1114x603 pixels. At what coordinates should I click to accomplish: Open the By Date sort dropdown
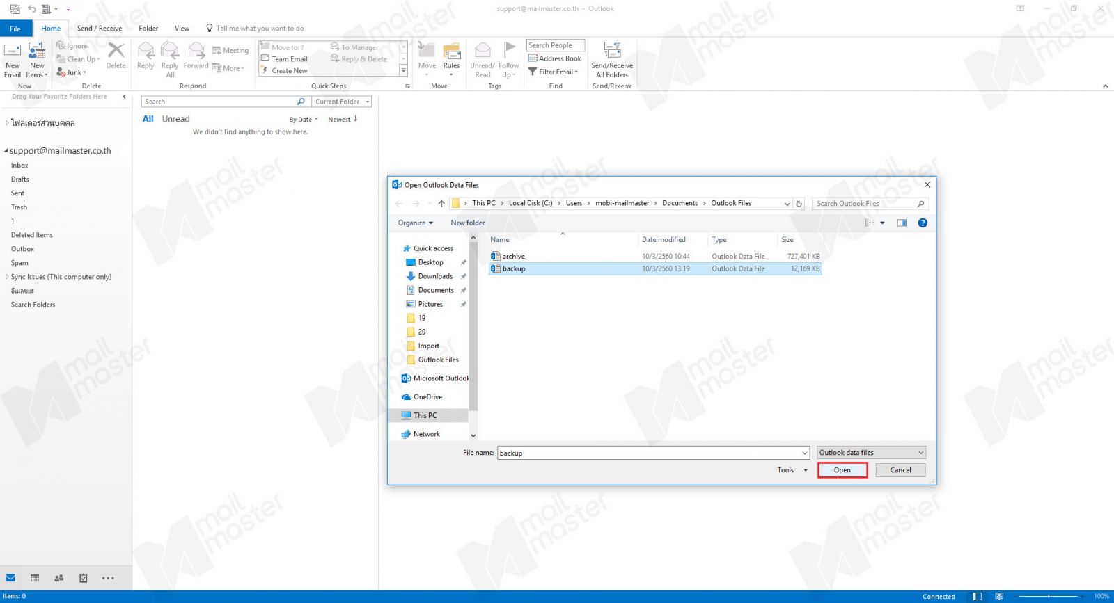(304, 120)
